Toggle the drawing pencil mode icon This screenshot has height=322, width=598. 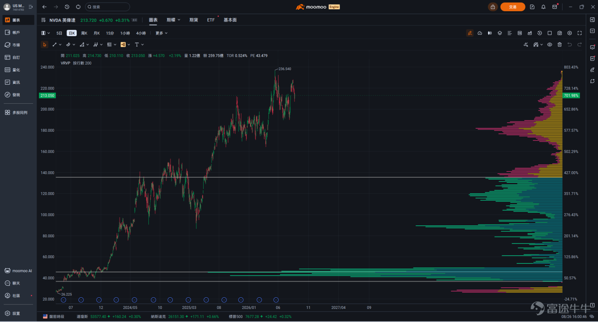[470, 33]
